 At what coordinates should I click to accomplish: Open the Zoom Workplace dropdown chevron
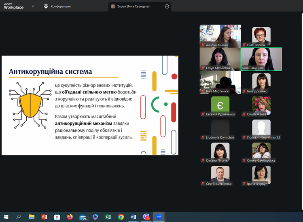coord(33,6)
